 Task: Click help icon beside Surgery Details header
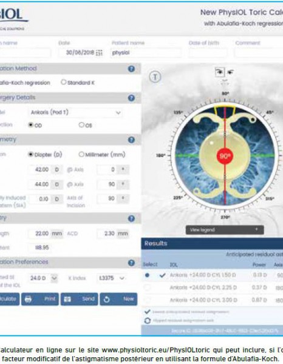click(x=131, y=98)
